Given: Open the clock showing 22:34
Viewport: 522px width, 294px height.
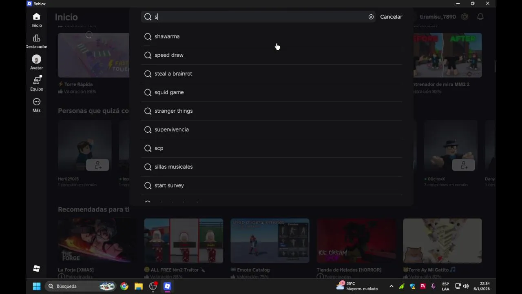Looking at the screenshot, I should click(482, 286).
